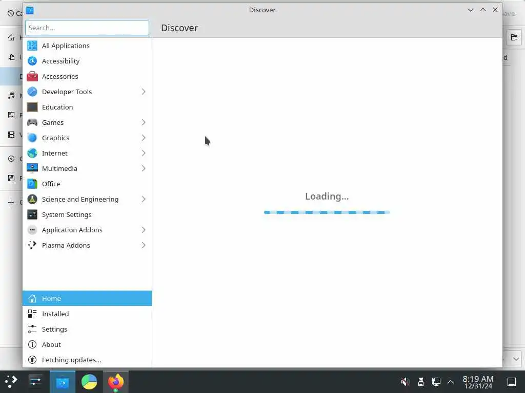Image resolution: width=525 pixels, height=393 pixels.
Task: Open System Settings from the taskbar
Action: 35,382
